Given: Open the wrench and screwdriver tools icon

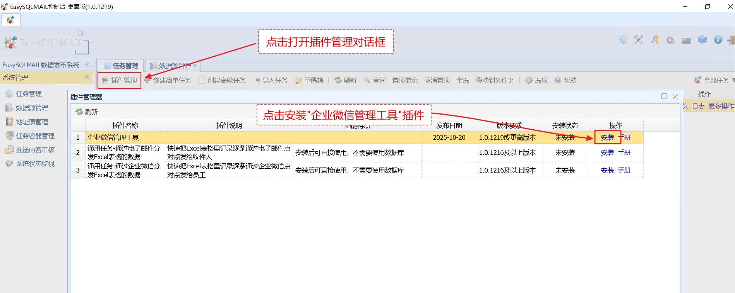Looking at the screenshot, I should click(x=639, y=40).
